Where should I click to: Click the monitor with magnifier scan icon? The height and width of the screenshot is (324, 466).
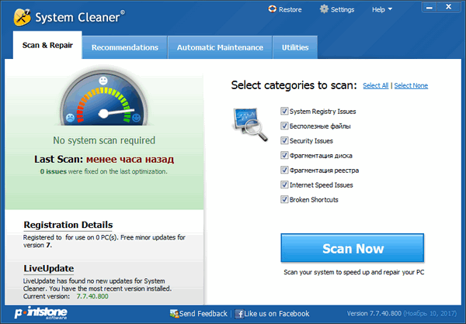coord(249,125)
